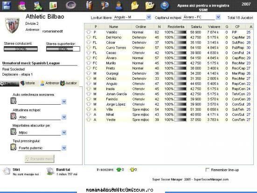The width and height of the screenshot is (257, 193).
Task: Click the shirt icon in Angulo row
Action: click(89, 84)
